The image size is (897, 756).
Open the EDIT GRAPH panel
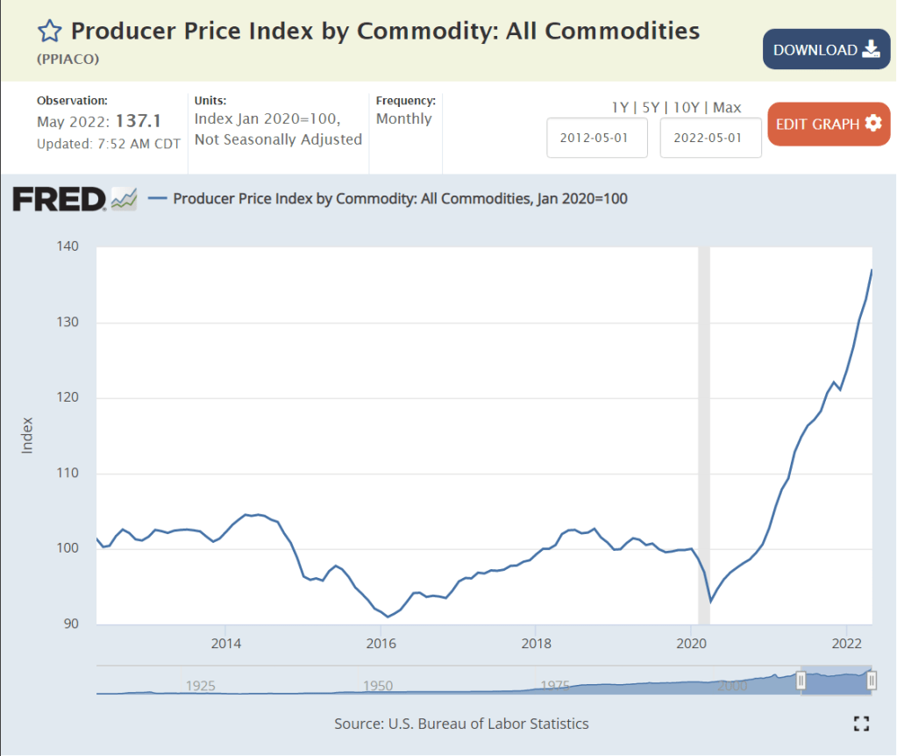(829, 125)
